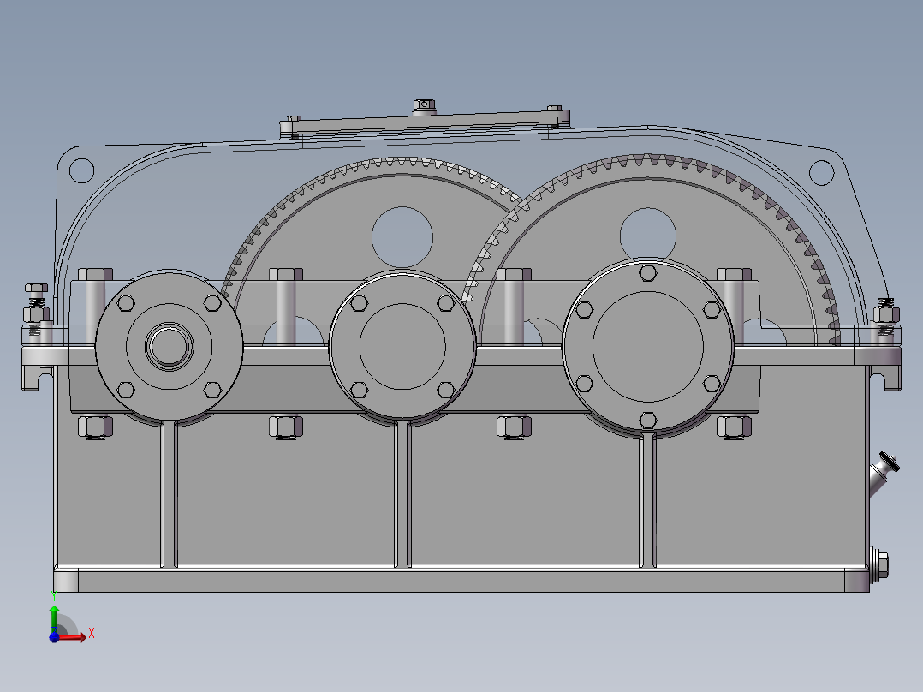Screen dimensions: 923x692
Task: Select the vertical rib under the right bearing cover
Action: pos(647,499)
